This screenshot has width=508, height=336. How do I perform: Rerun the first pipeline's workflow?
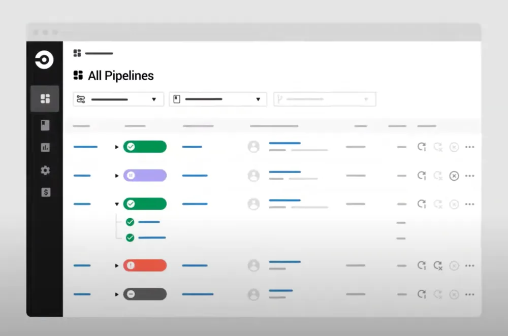pyautogui.click(x=421, y=147)
